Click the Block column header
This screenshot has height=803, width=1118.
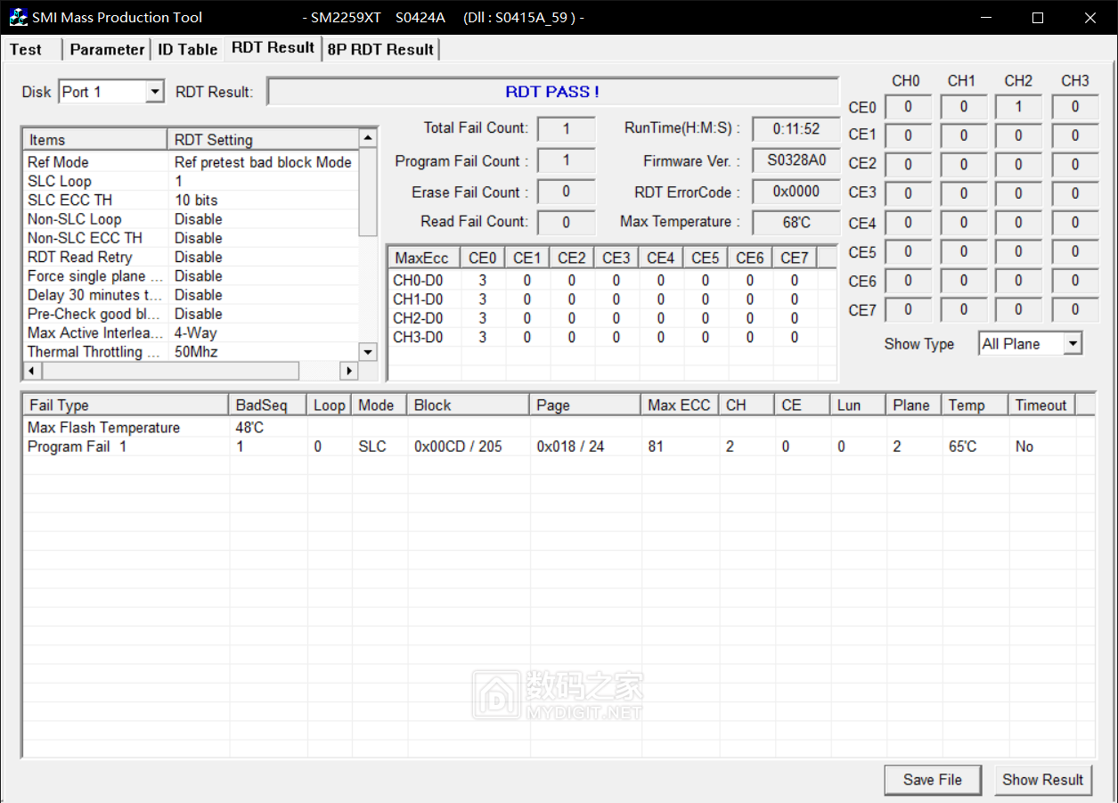[468, 406]
